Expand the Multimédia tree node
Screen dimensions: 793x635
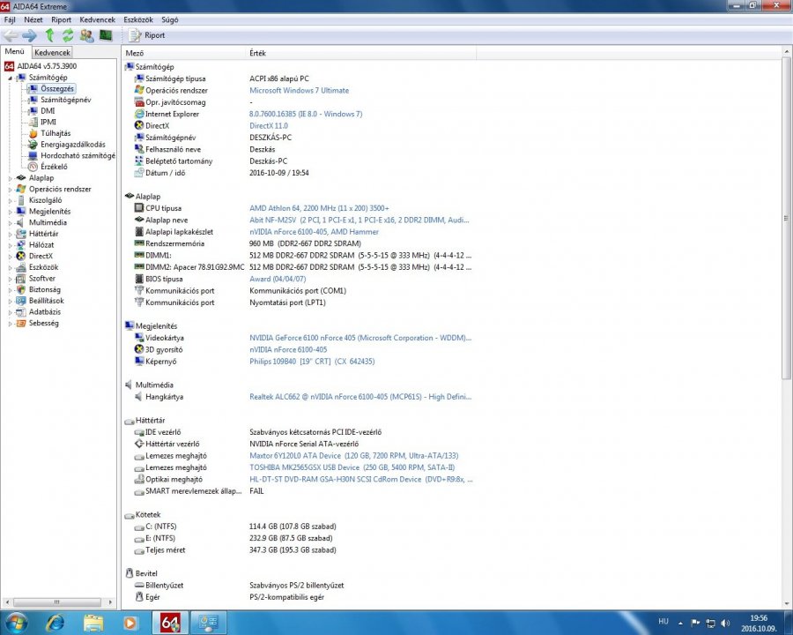click(10, 223)
